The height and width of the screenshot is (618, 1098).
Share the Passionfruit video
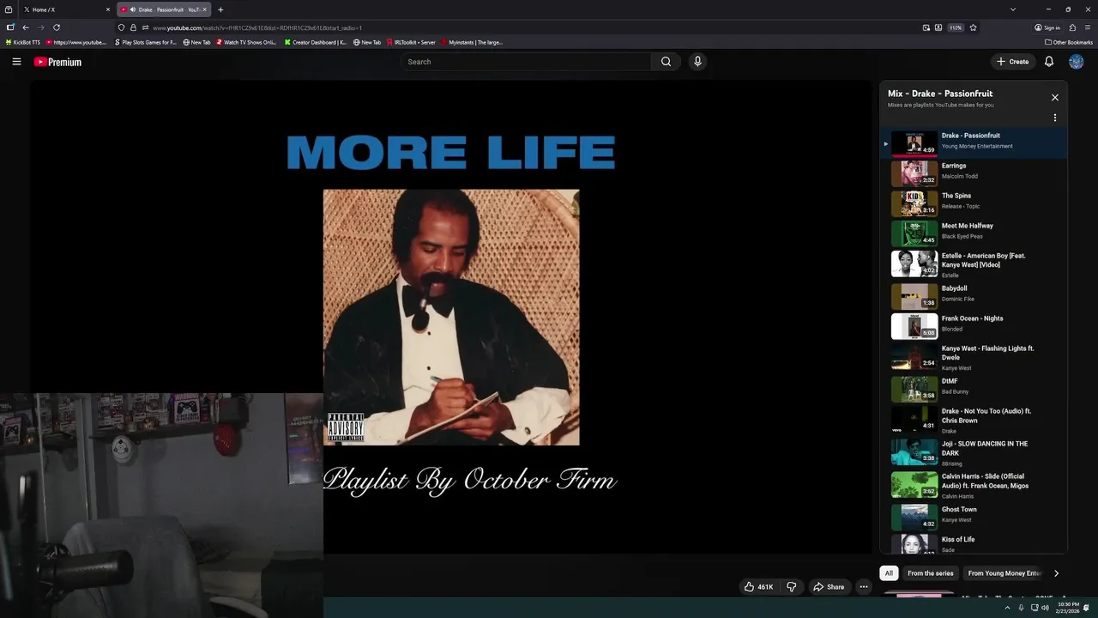[x=829, y=587]
